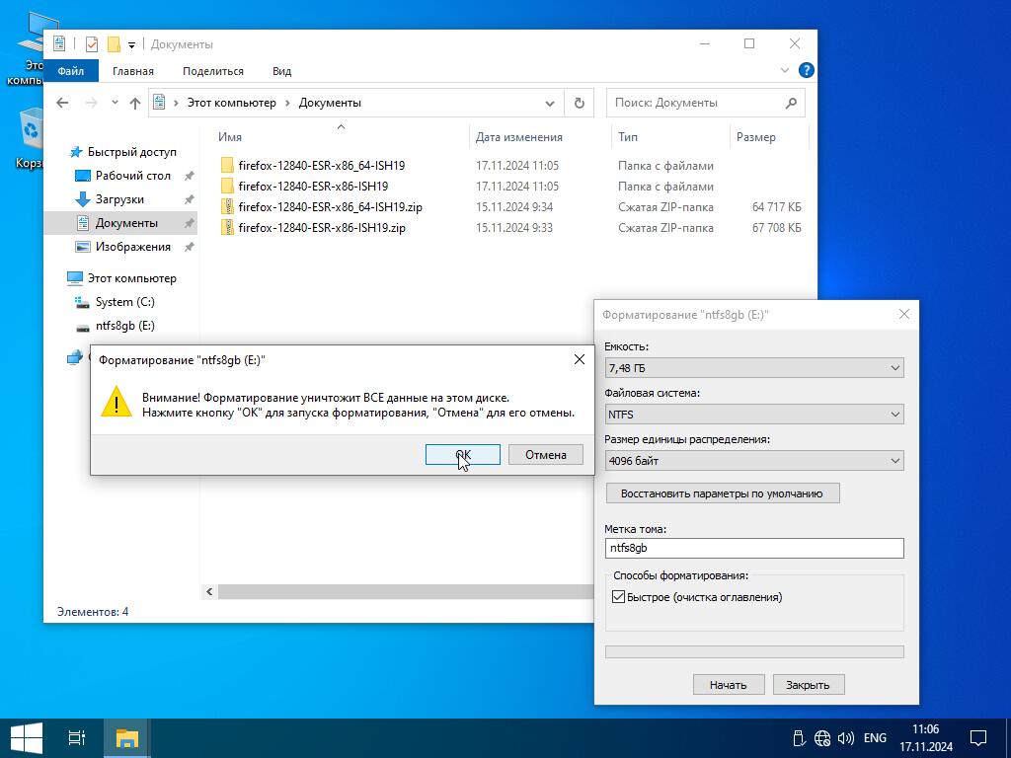Click the volume label text field
The height and width of the screenshot is (758, 1011).
coord(754,548)
